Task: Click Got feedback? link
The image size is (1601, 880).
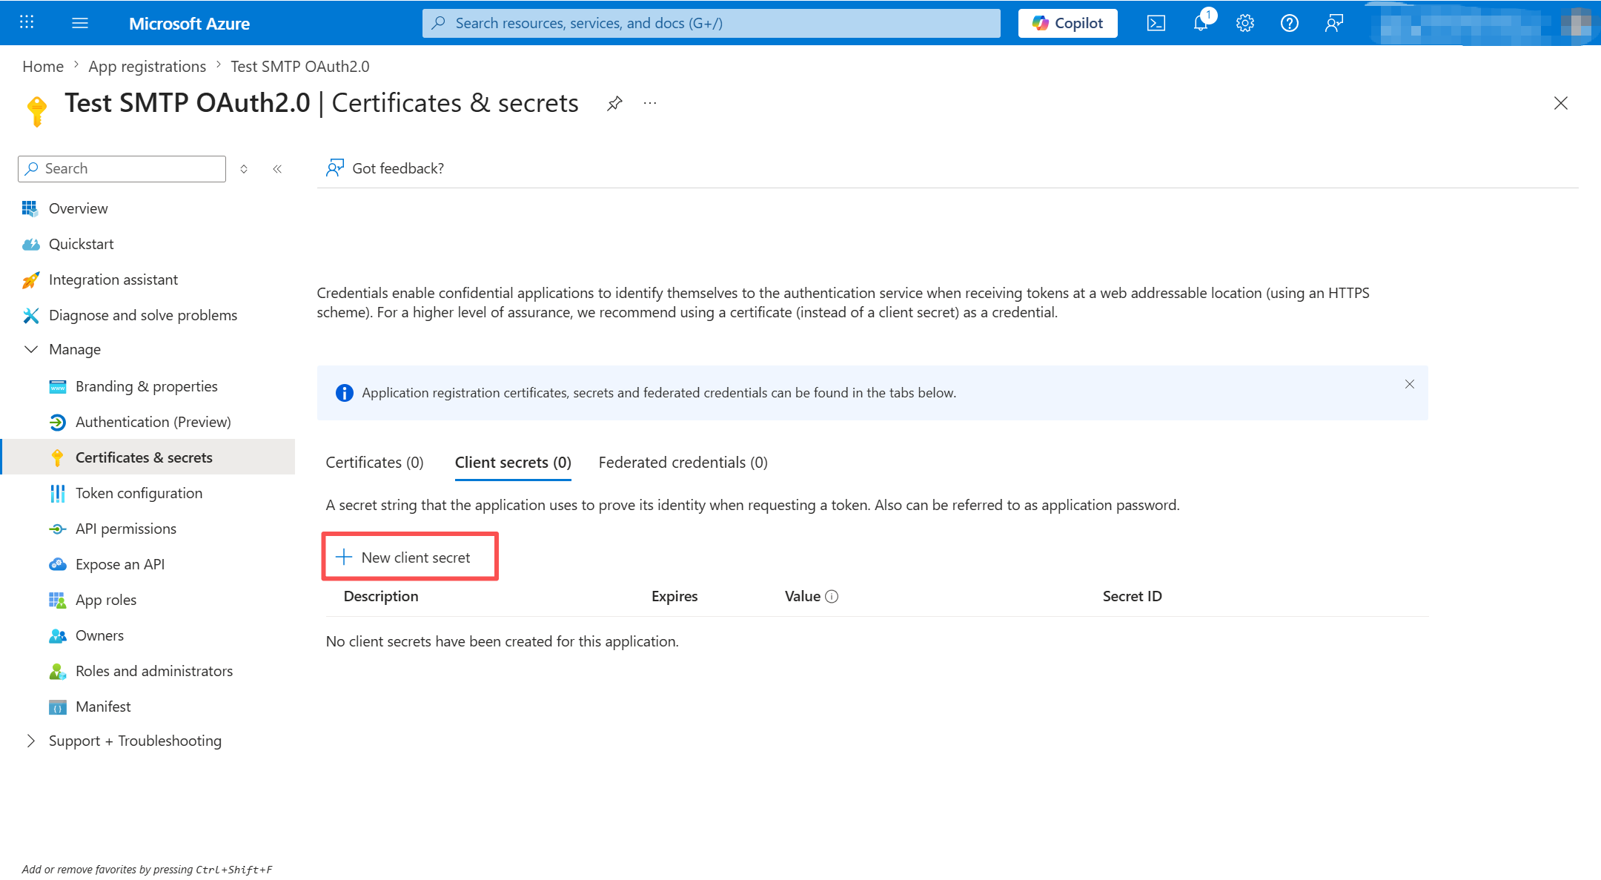Action: [385, 168]
